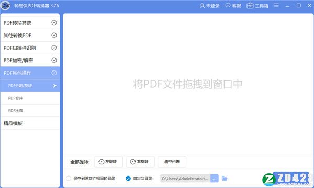Browse output path with ... button
Screen dimensions: 314x188
point(215,179)
